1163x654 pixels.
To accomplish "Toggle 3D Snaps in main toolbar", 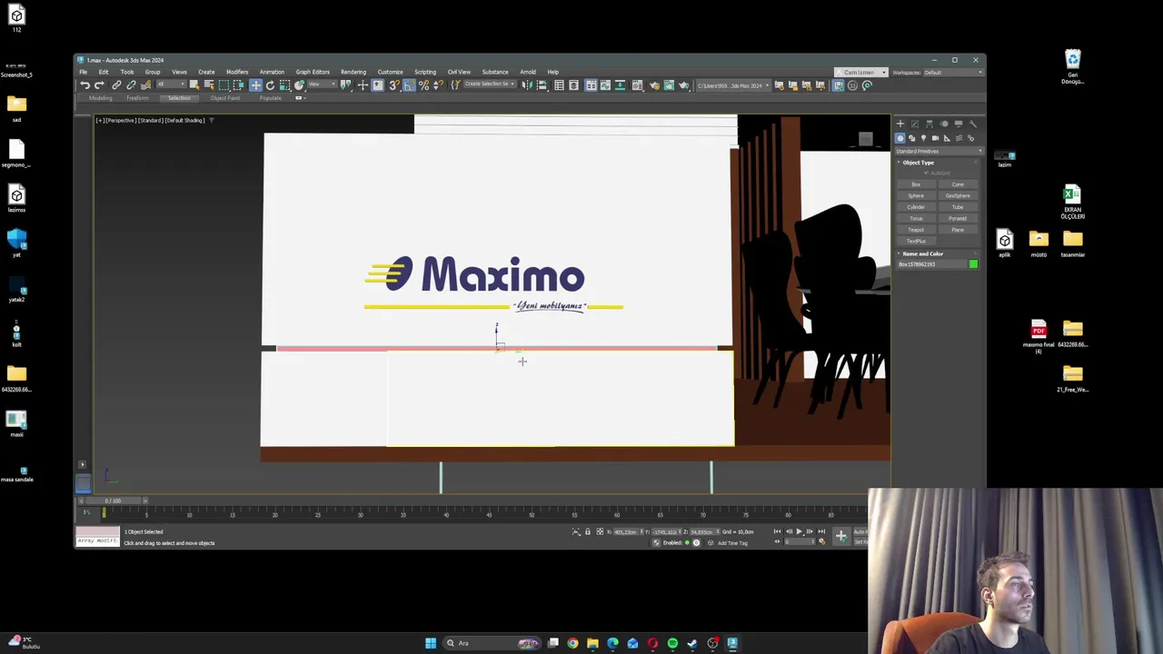I will click(x=393, y=85).
